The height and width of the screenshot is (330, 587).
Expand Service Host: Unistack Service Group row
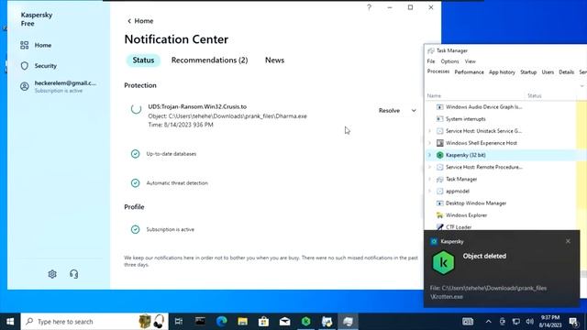point(430,131)
